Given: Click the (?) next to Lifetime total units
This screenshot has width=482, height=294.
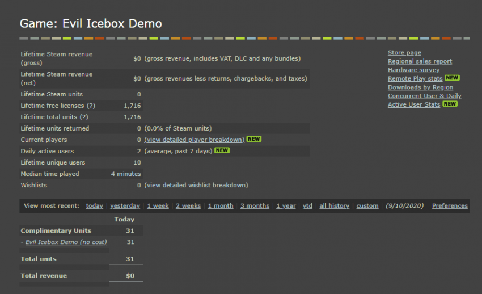Looking at the screenshot, I should click(x=83, y=117).
